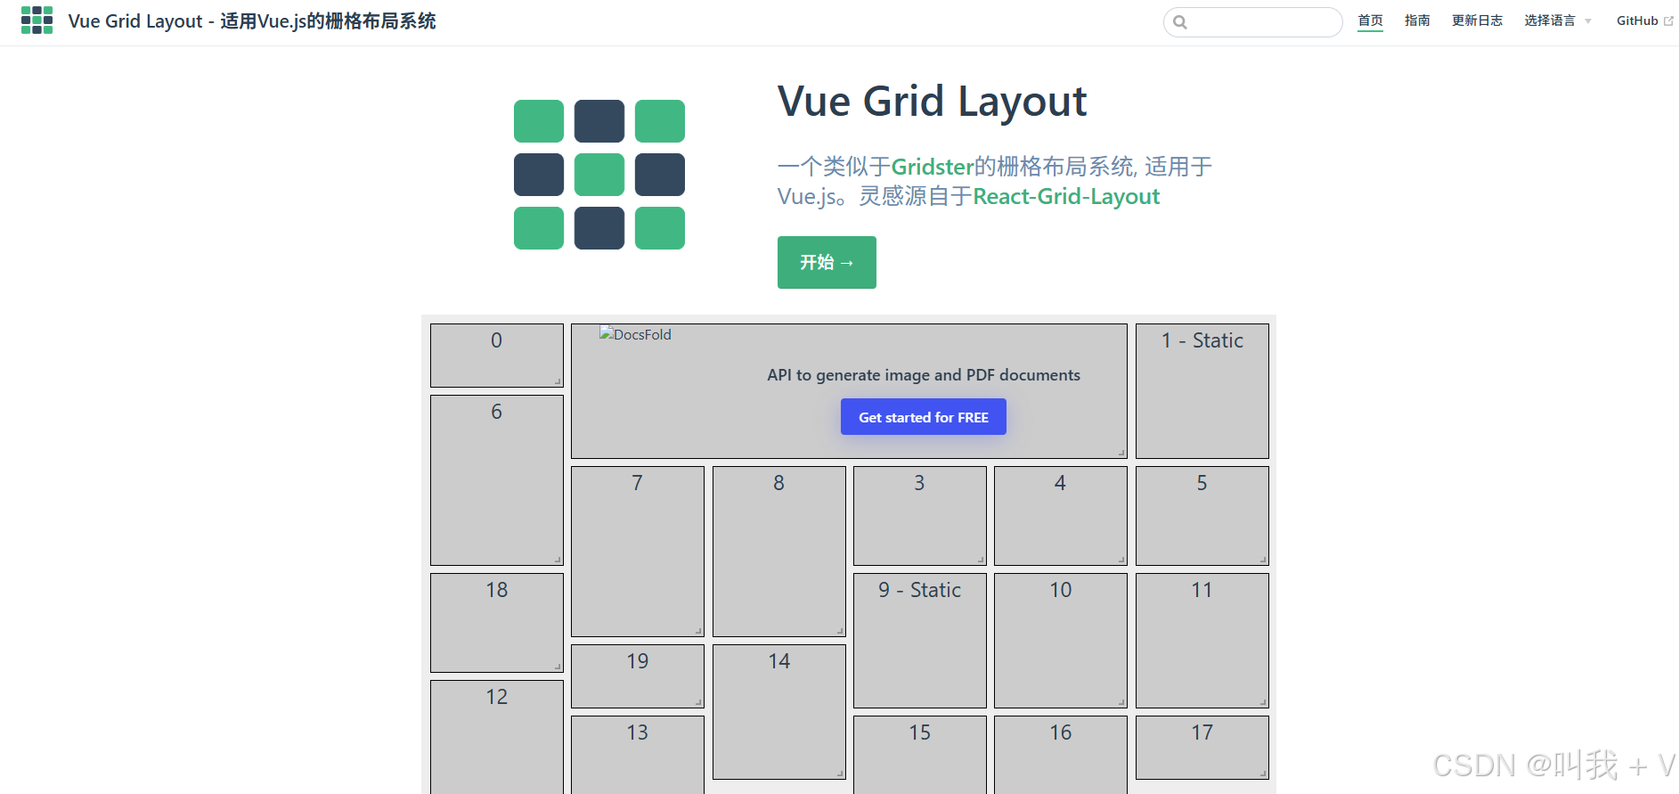Image resolution: width=1679 pixels, height=794 pixels.
Task: Click the number 19 grid item label
Action: 638,661
